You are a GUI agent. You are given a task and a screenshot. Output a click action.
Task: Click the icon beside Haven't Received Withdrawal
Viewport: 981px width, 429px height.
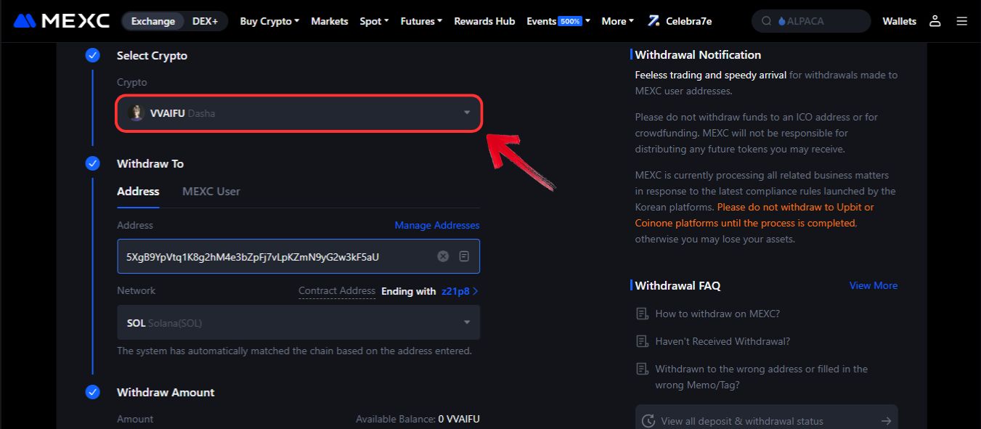642,341
